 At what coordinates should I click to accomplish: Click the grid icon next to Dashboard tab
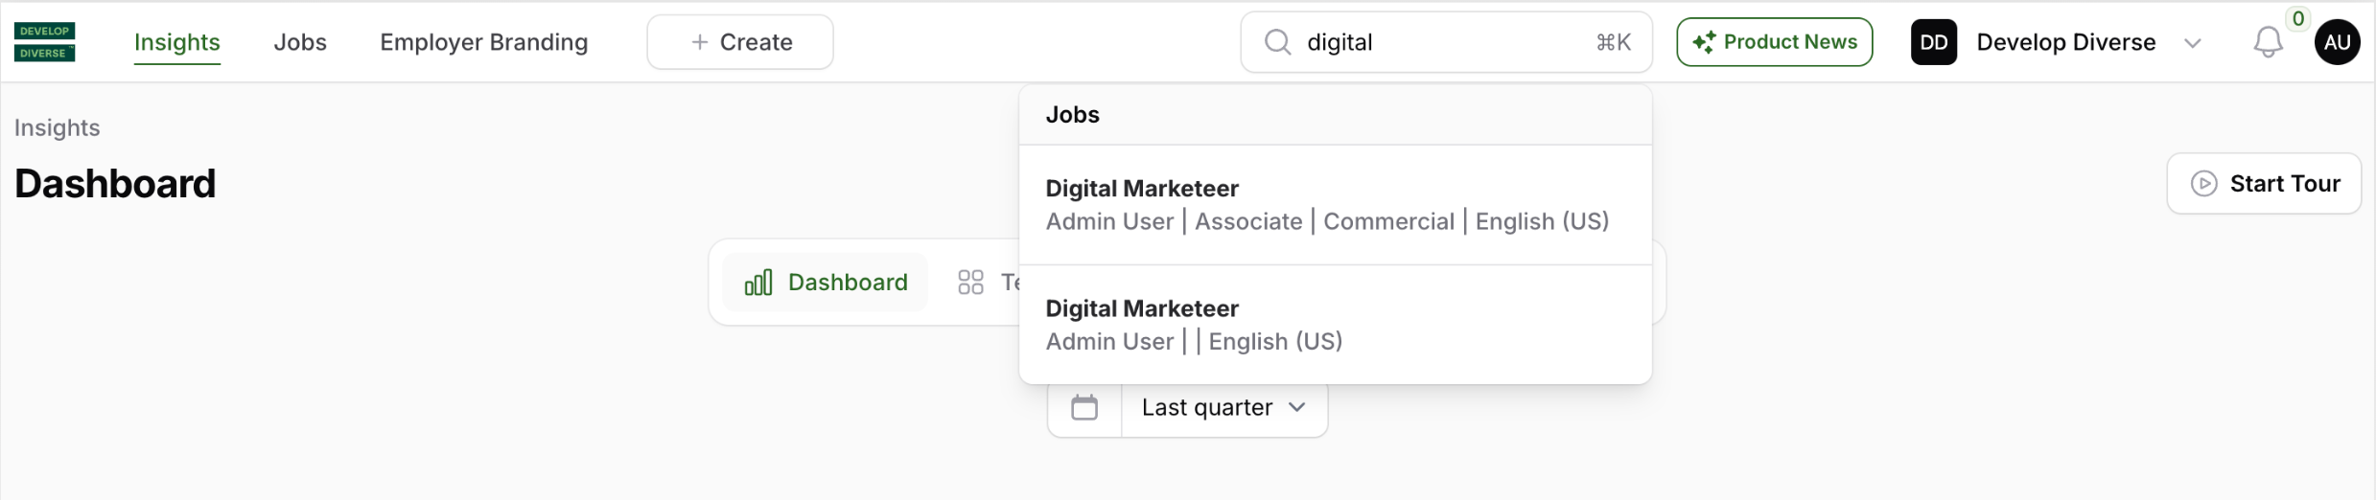tap(970, 283)
